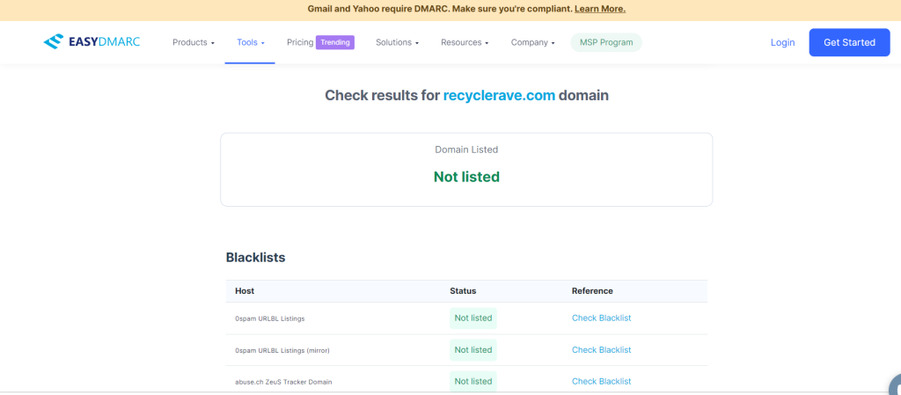Expand the Company dropdown menu
The image size is (901, 395).
click(x=532, y=42)
